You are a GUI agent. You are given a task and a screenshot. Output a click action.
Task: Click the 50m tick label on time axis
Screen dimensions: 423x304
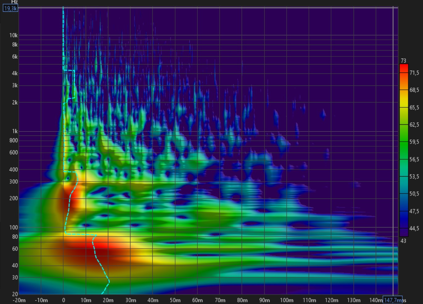click(175, 300)
